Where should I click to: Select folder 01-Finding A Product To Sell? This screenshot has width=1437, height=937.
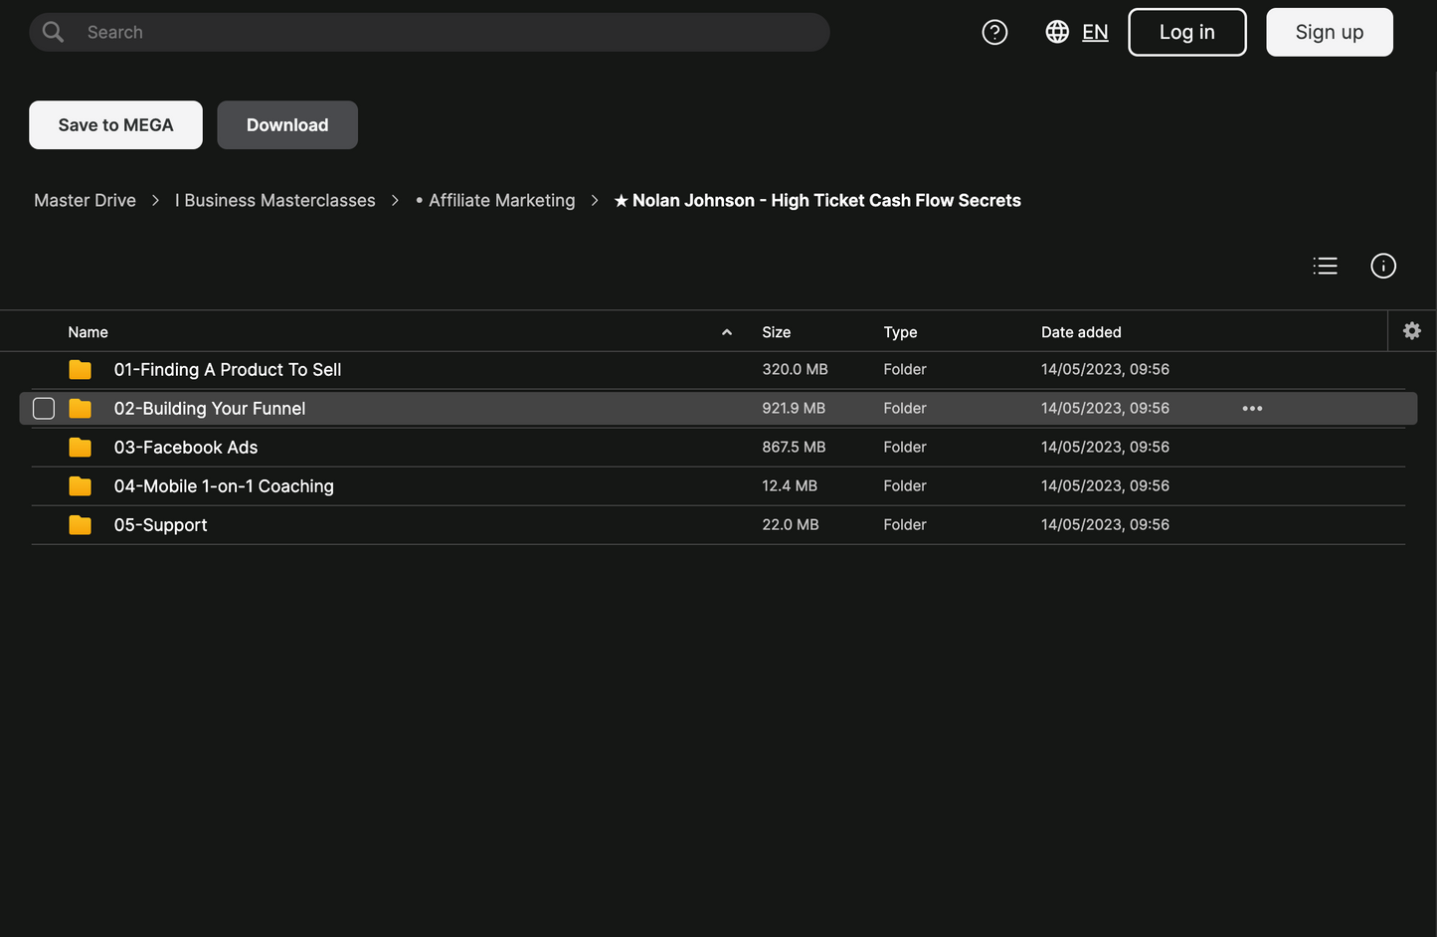(228, 370)
